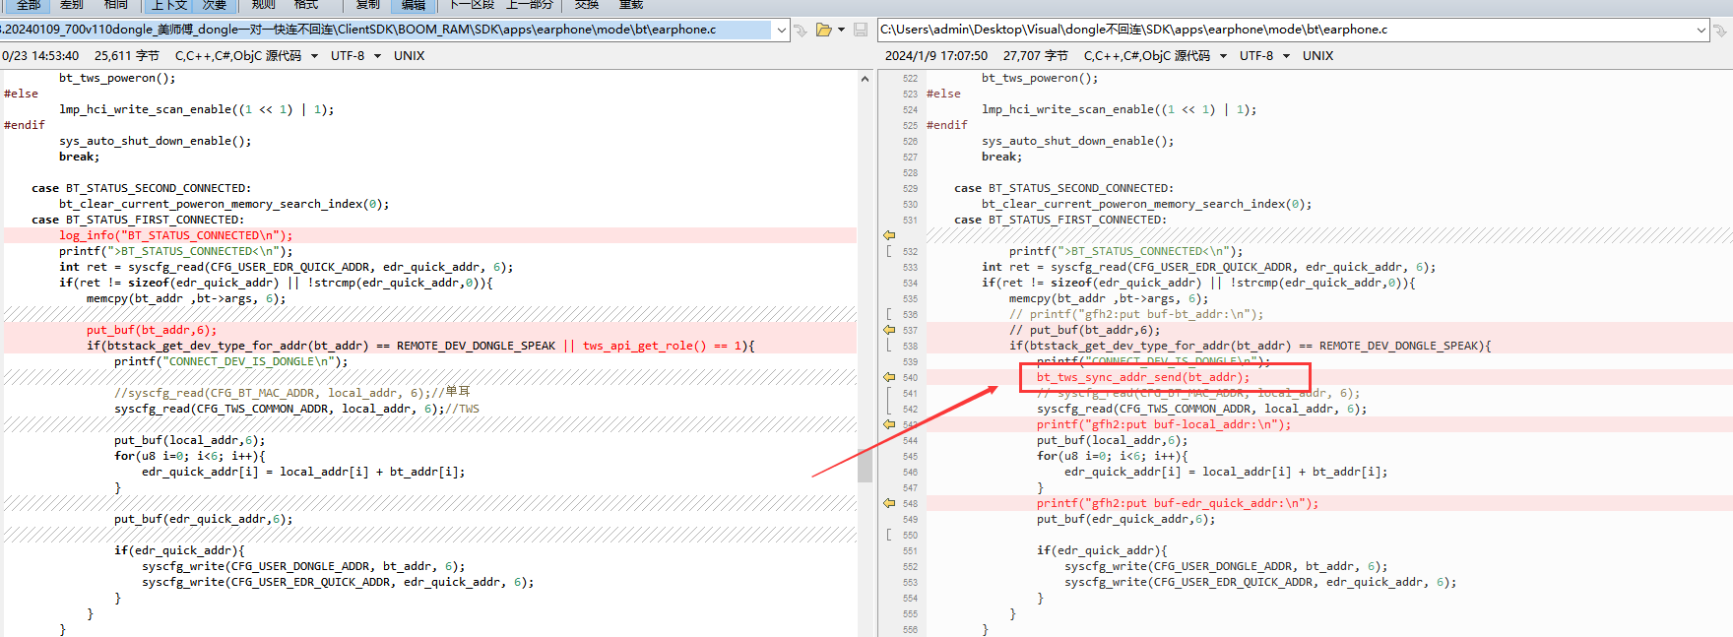The image size is (1733, 637).
Task: Open the left UTF-8 encoding dropdown
Action: click(x=377, y=56)
